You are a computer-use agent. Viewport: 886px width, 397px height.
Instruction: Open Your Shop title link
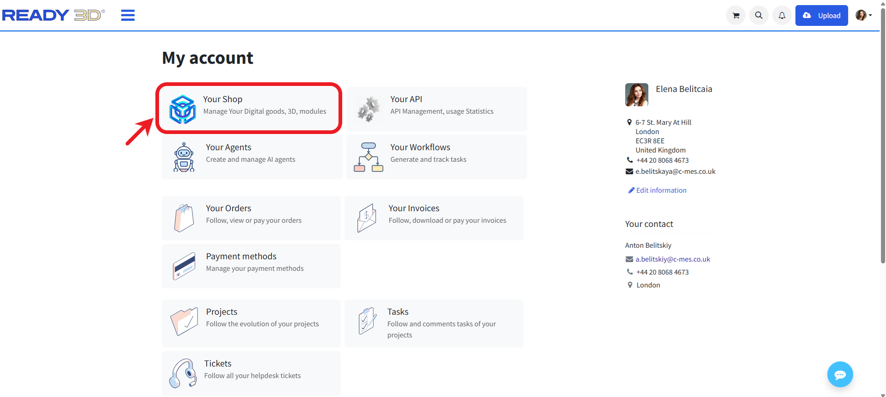222,99
